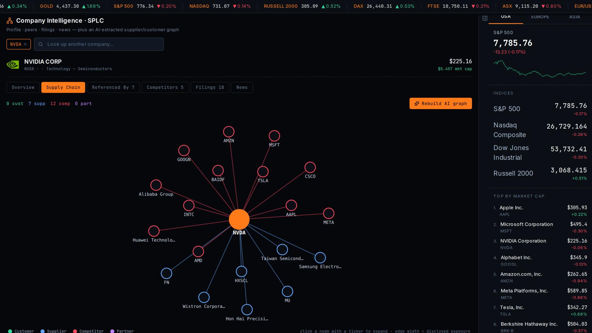This screenshot has height=333, width=592.
Task: Click the search magnifier icon
Action: 41,44
